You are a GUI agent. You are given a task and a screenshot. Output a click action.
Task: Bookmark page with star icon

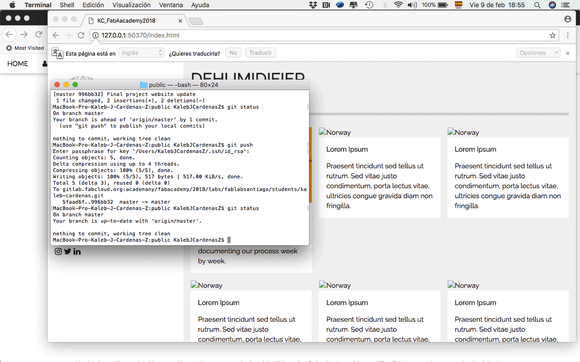tap(553, 35)
